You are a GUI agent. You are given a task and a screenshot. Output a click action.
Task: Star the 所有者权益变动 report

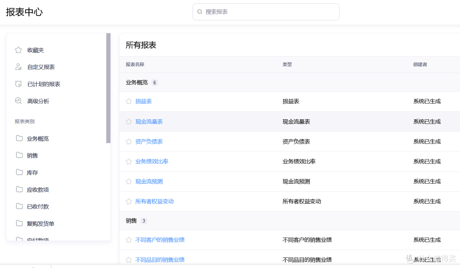click(x=129, y=201)
